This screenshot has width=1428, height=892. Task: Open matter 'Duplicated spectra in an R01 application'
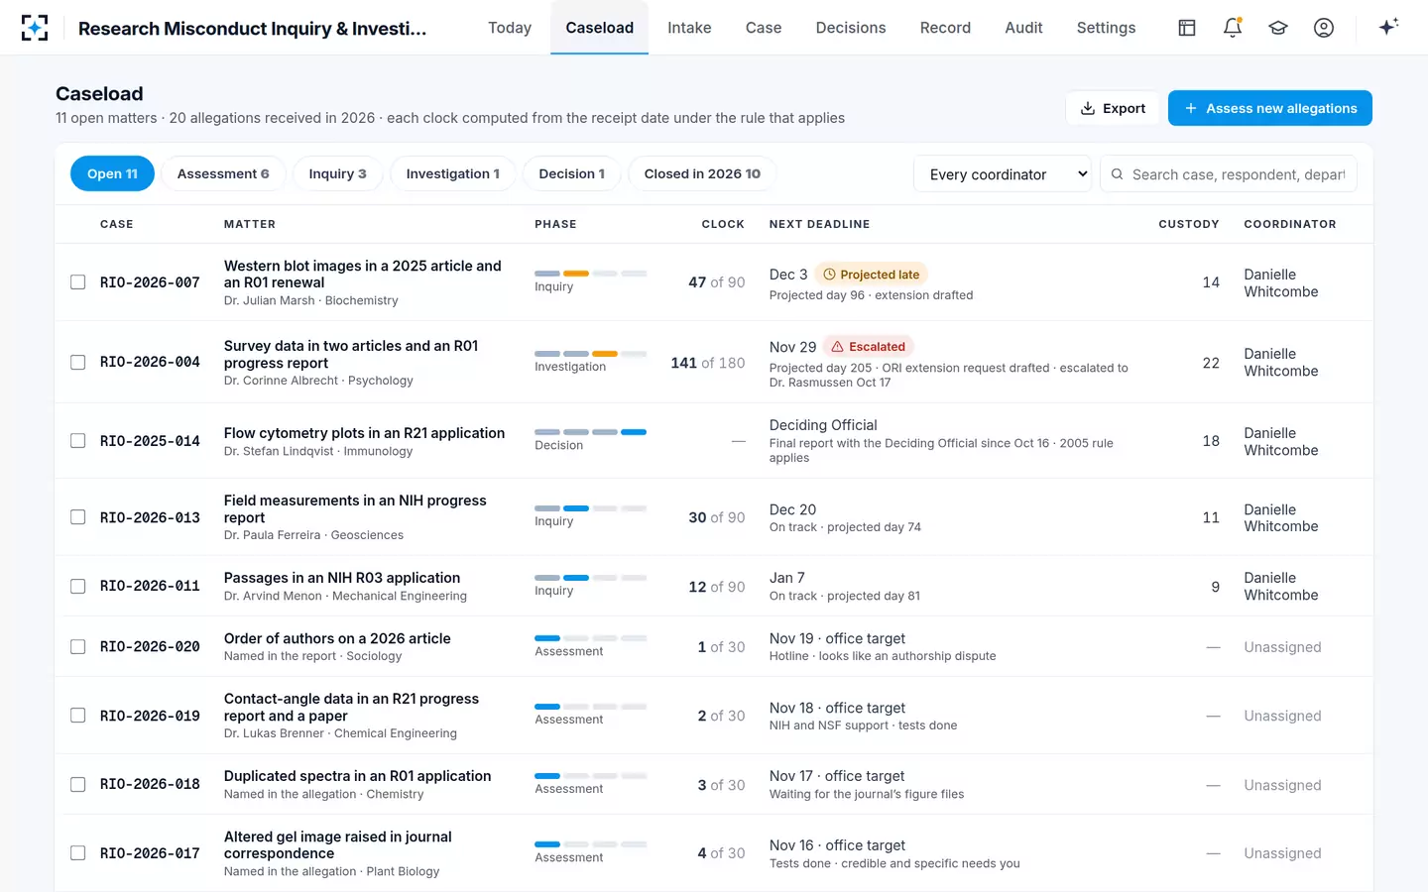[x=358, y=776]
